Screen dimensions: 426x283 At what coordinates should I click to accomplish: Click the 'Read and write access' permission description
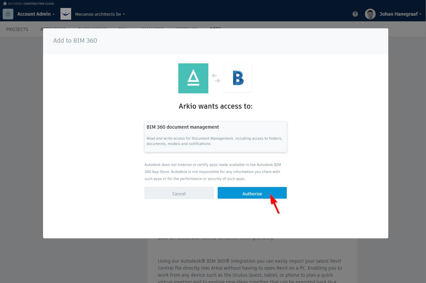point(214,141)
